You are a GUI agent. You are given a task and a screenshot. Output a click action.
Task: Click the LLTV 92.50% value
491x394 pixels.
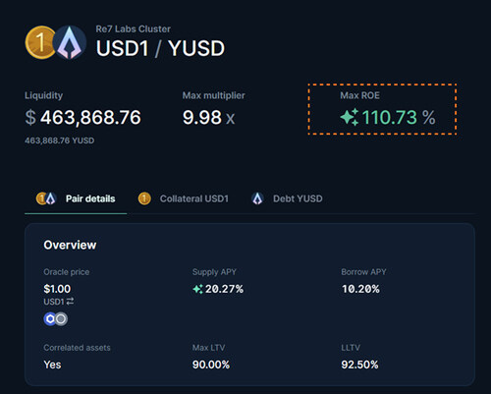[x=359, y=365]
